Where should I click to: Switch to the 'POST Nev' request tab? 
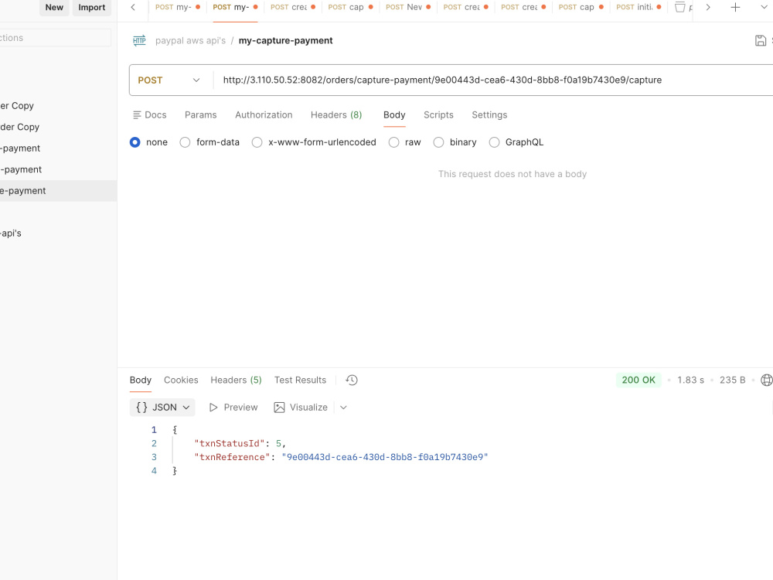pyautogui.click(x=407, y=8)
